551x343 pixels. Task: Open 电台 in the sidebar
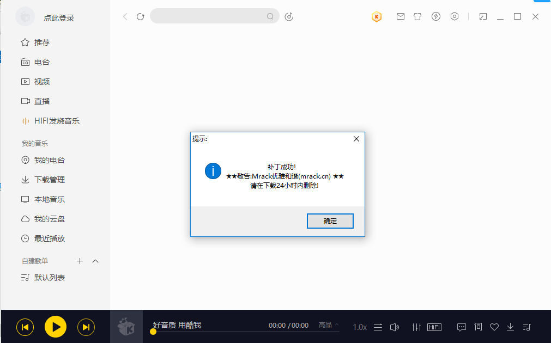[35, 62]
